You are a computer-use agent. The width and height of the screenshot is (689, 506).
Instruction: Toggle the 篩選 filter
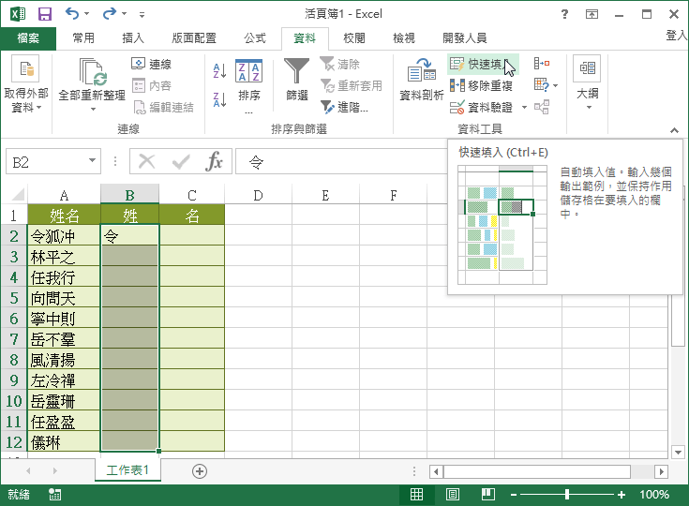coord(297,81)
